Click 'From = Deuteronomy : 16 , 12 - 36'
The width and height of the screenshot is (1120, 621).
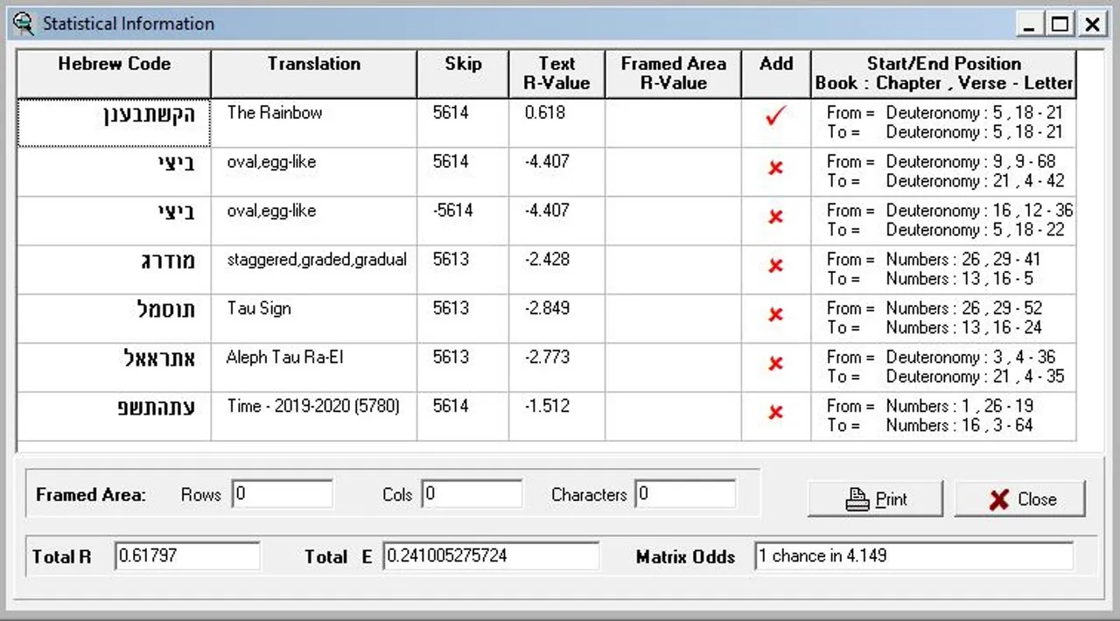(x=950, y=211)
